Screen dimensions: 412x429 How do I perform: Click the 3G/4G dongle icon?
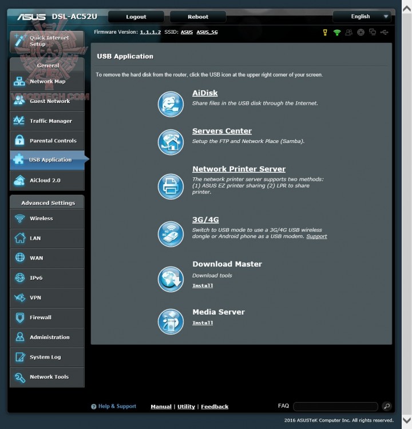171,234
